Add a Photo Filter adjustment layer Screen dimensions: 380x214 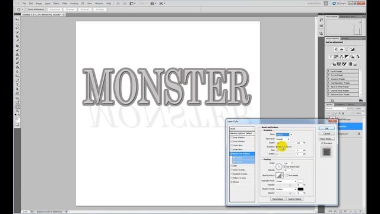[352, 57]
